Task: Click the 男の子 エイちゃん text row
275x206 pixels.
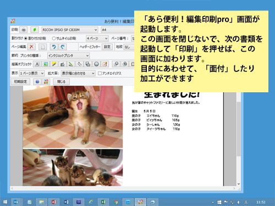Action: point(155,116)
